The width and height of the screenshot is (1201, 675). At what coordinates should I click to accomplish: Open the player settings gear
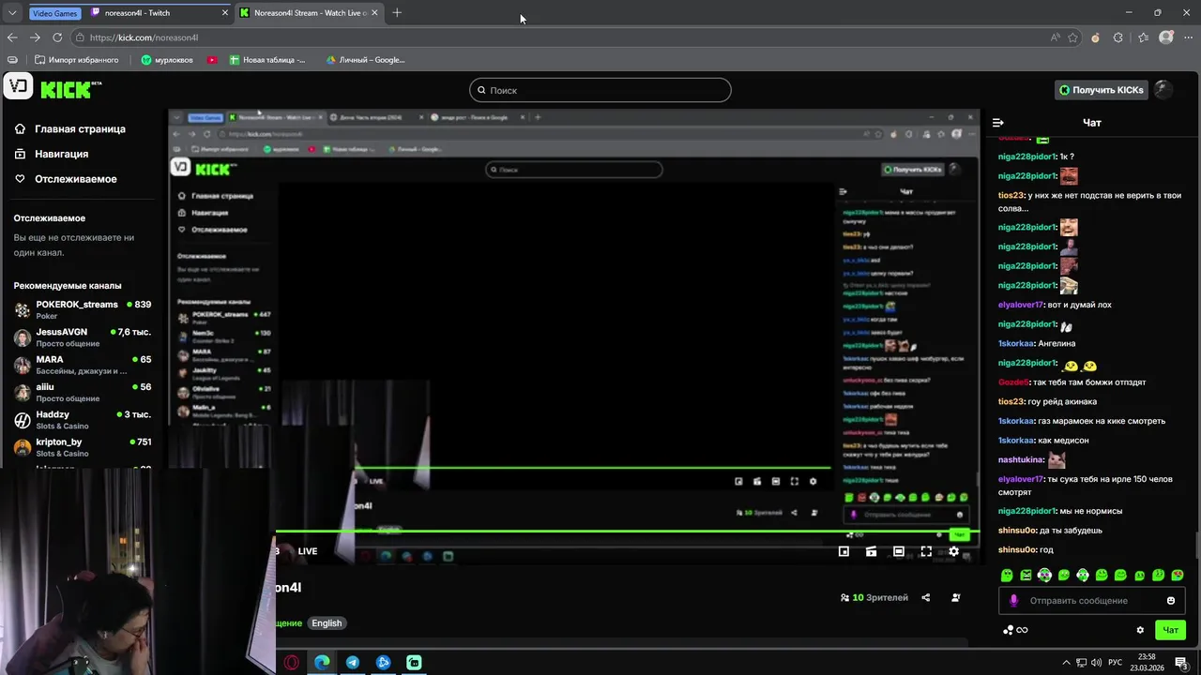[x=953, y=551]
